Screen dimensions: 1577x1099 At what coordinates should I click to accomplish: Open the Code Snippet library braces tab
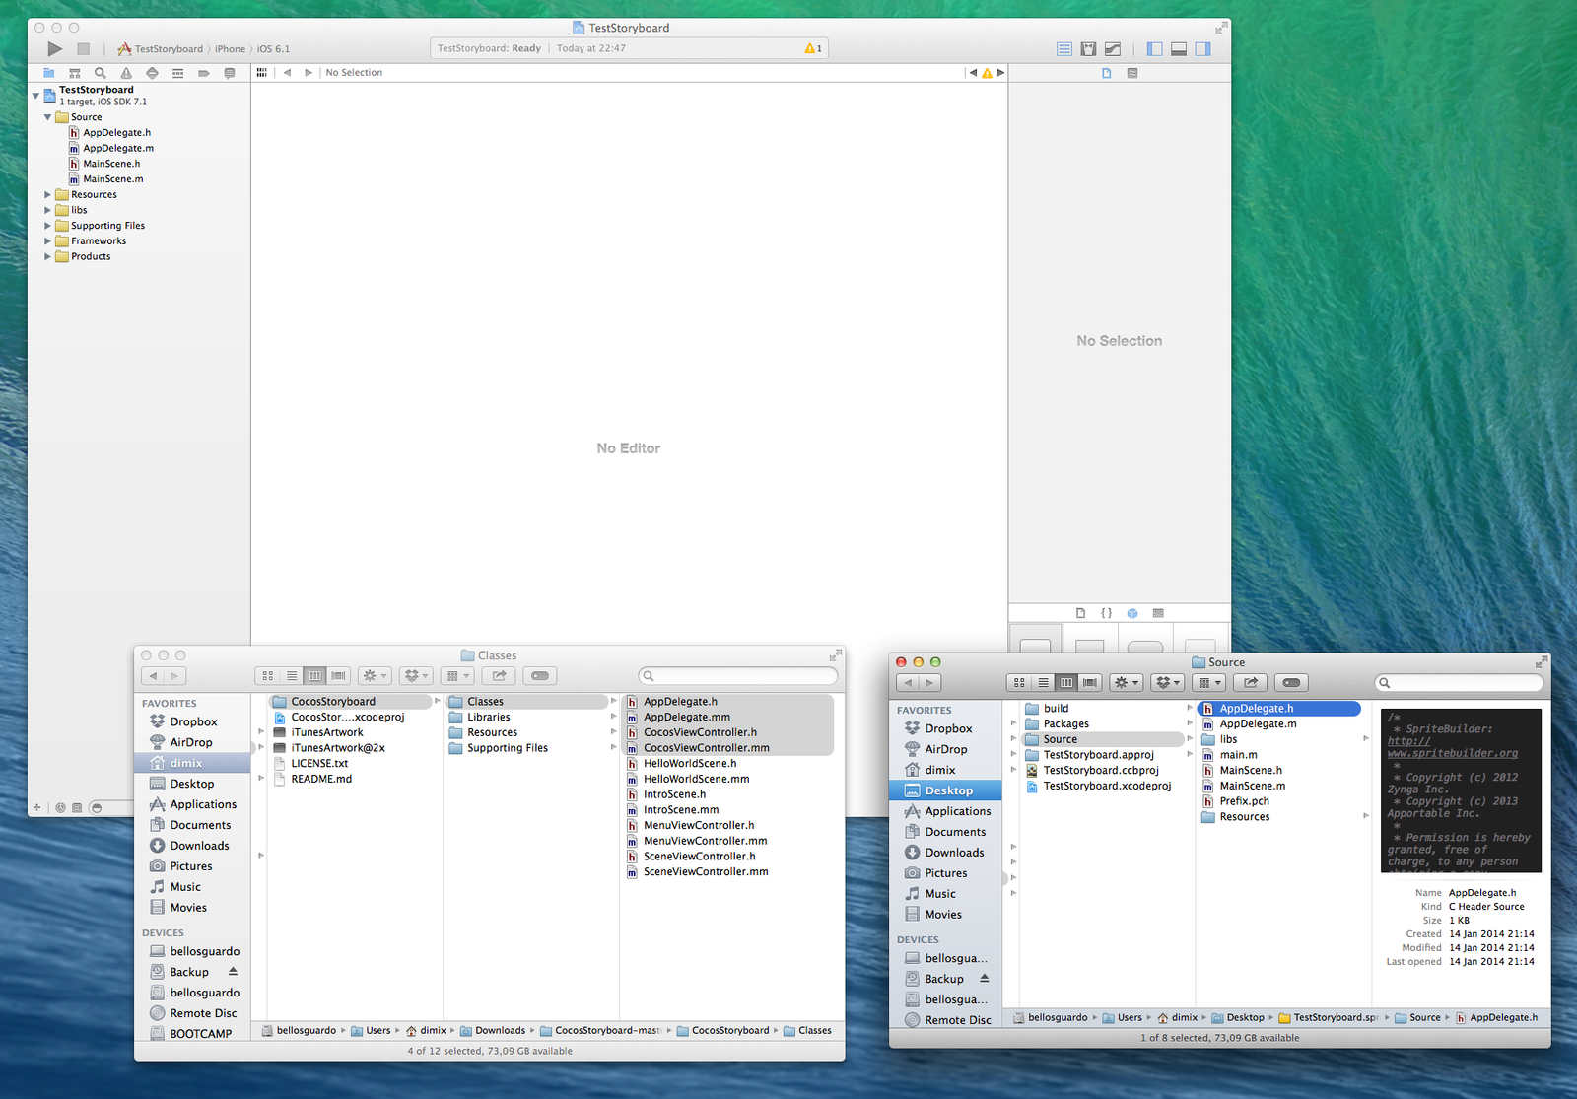point(1106,613)
